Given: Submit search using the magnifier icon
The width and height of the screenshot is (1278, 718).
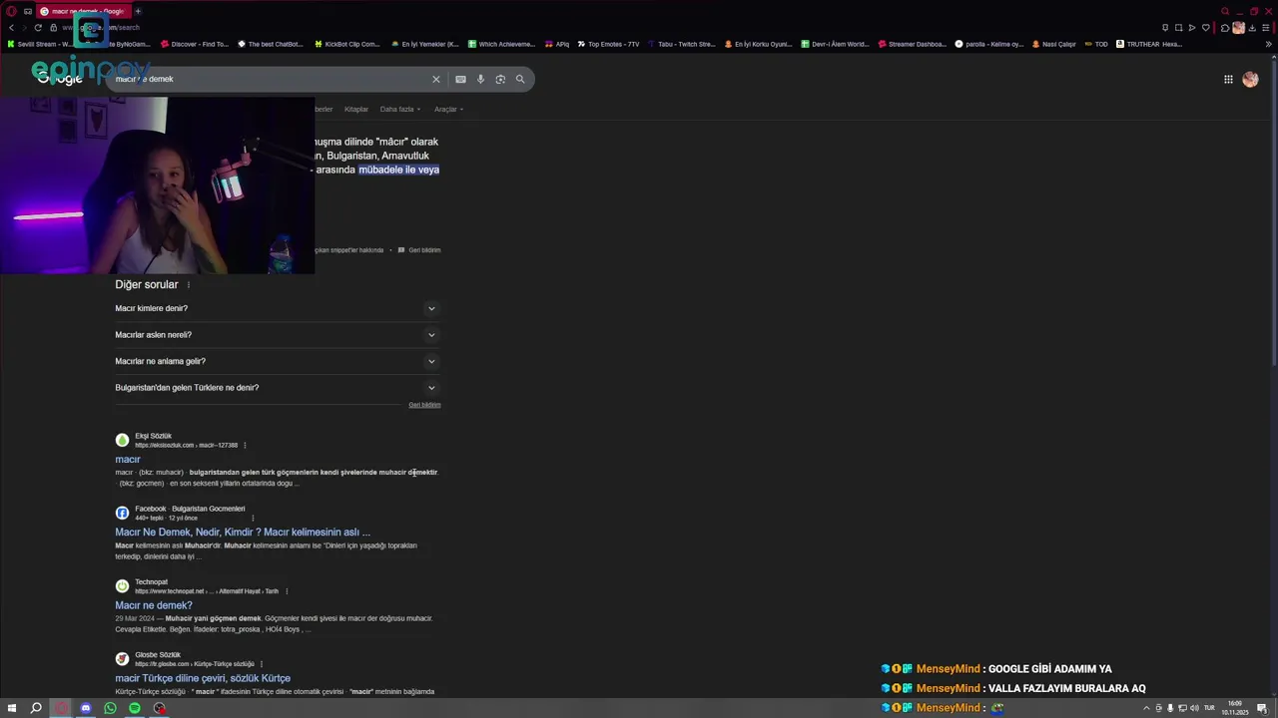Looking at the screenshot, I should (x=520, y=79).
